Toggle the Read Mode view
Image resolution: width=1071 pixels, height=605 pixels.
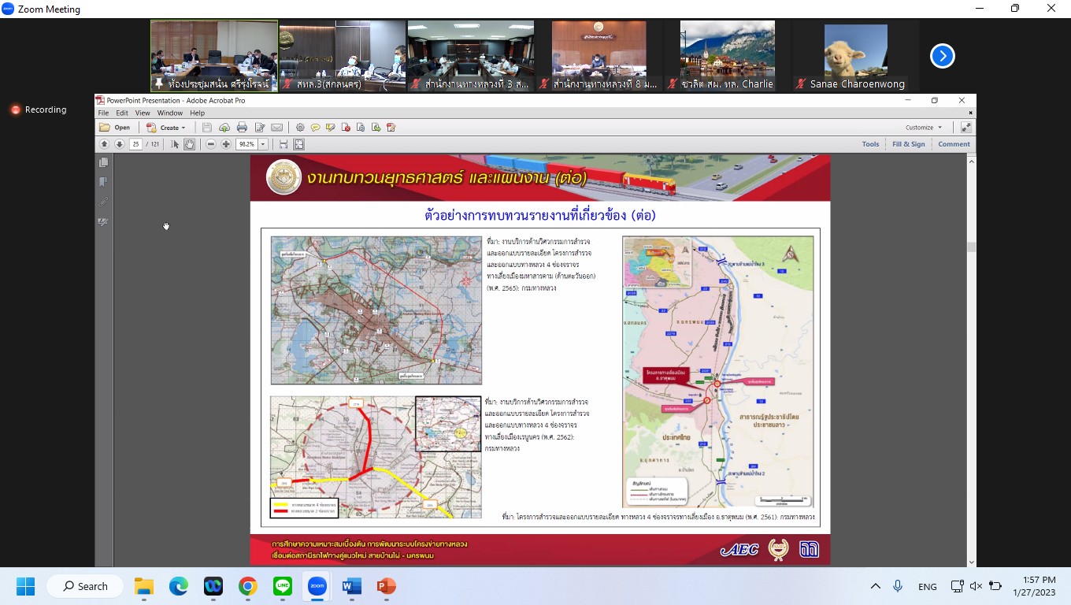tap(965, 128)
